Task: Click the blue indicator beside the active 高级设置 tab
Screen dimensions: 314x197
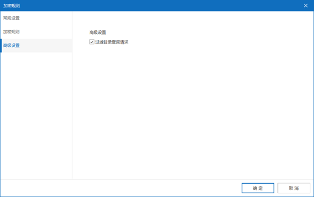Action: (1, 46)
